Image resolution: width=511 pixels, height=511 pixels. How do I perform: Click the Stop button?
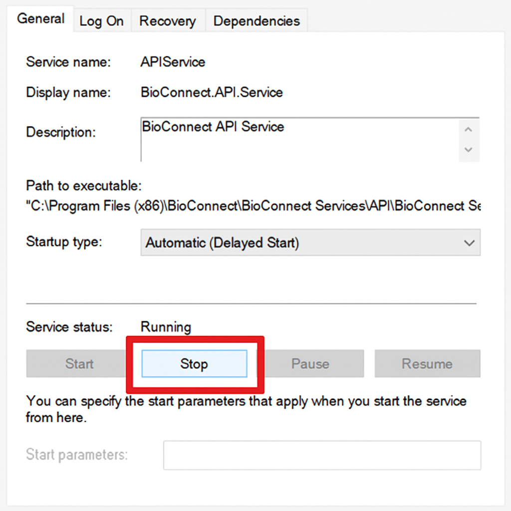194,364
